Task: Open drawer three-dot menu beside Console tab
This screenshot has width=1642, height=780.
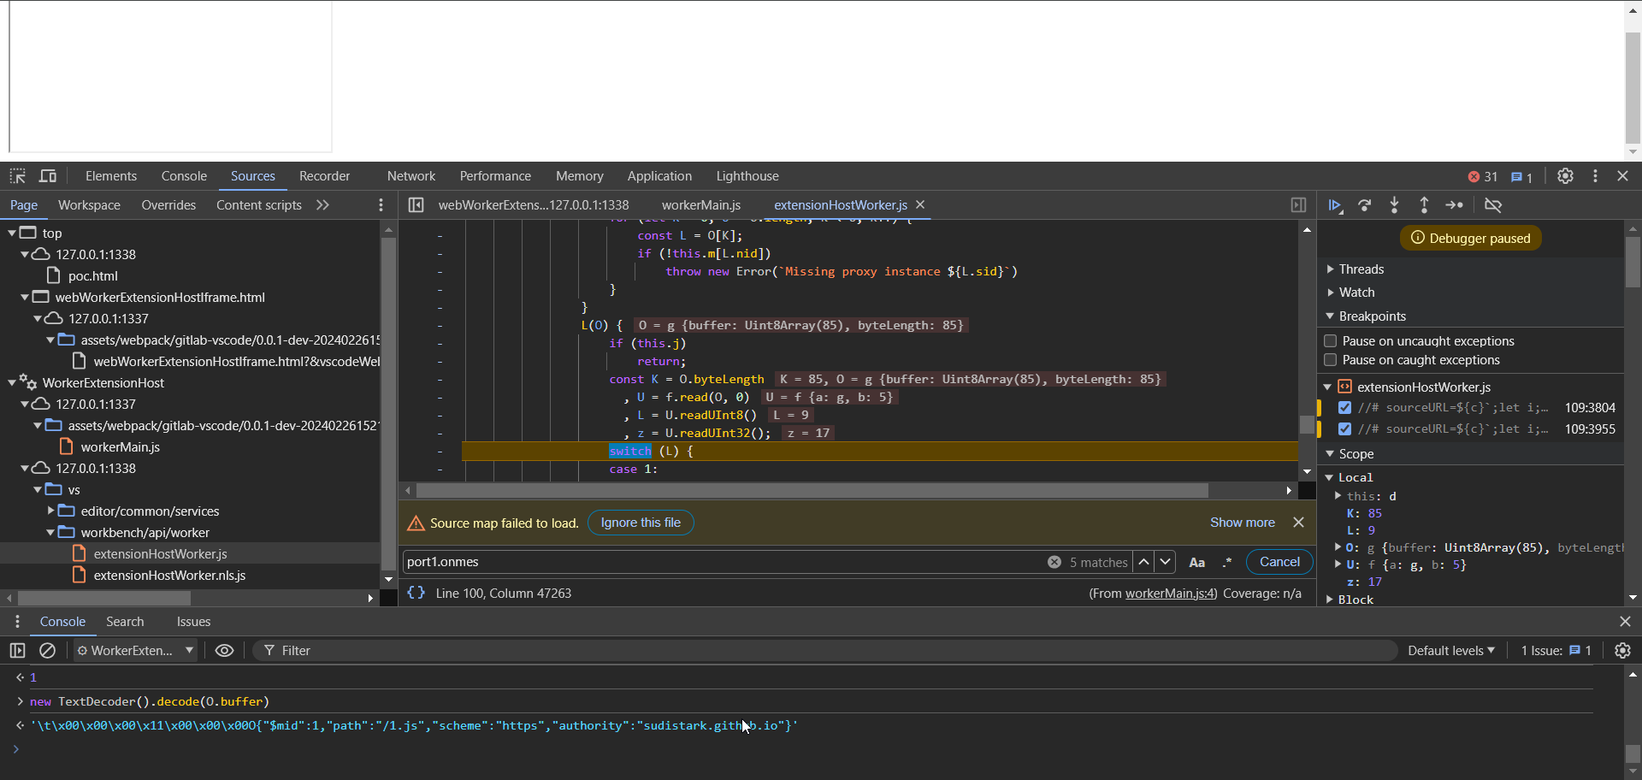Action: click(x=17, y=622)
